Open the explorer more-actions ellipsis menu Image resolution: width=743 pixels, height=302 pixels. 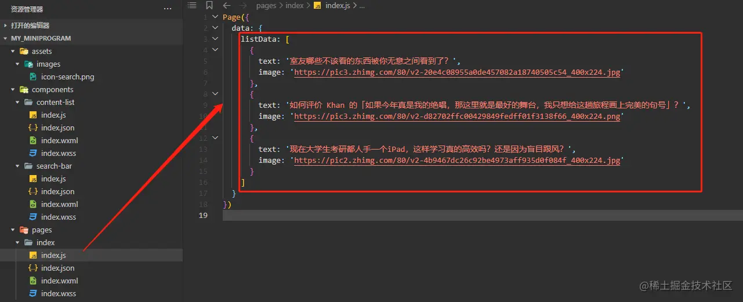(168, 9)
